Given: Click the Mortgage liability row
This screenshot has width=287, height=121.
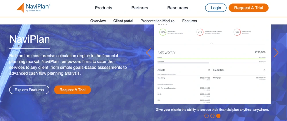Looking at the screenshot, I should 239,78.
